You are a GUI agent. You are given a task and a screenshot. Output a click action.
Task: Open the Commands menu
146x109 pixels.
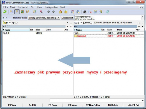pos(23,7)
